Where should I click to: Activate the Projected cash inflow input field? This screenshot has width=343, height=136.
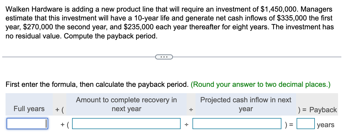[x=237, y=124]
